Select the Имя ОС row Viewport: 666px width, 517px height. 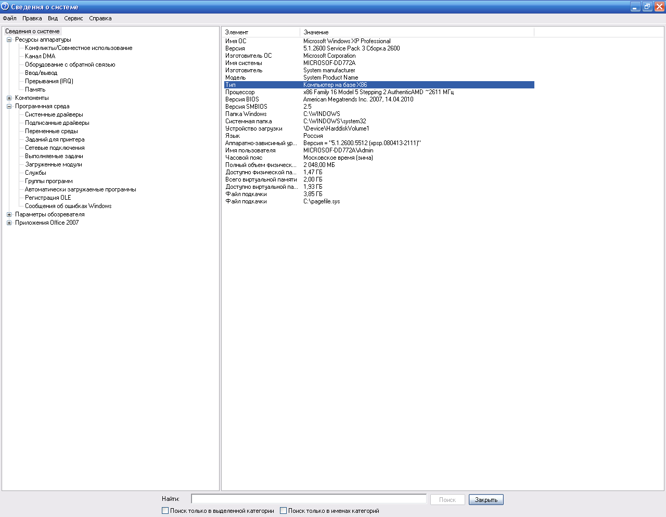[x=379, y=41]
